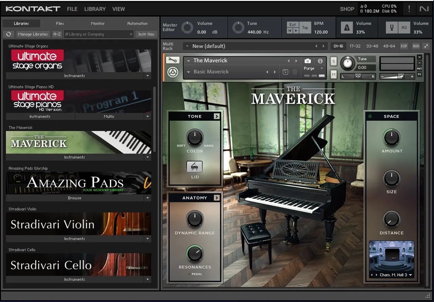The image size is (434, 302).
Task: Switch to the Automation tab
Action: pyautogui.click(x=137, y=23)
